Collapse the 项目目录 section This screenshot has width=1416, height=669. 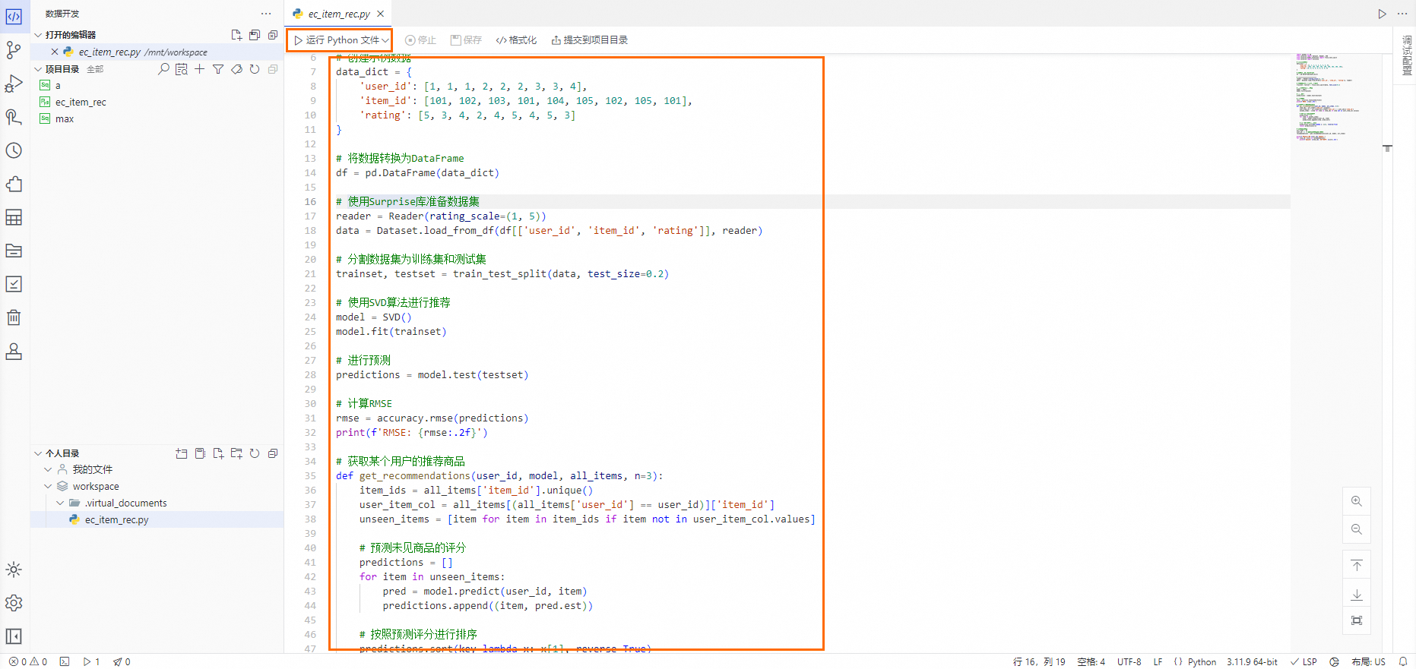[x=38, y=69]
